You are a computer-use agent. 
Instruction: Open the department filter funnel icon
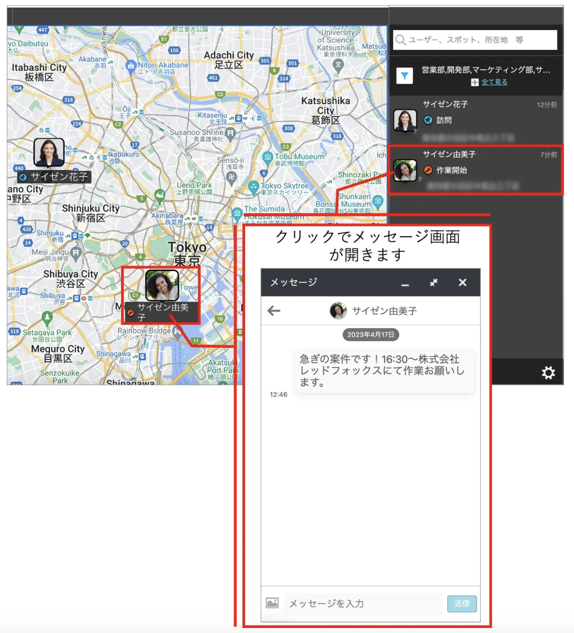(x=405, y=75)
